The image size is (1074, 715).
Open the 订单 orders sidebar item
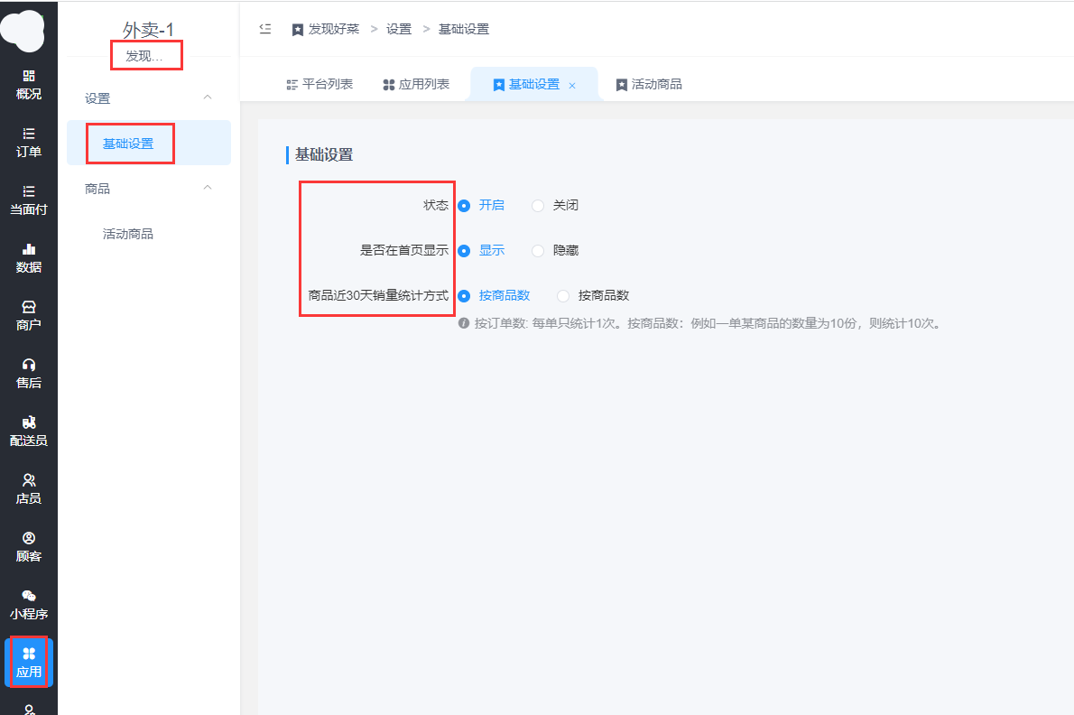[29, 143]
